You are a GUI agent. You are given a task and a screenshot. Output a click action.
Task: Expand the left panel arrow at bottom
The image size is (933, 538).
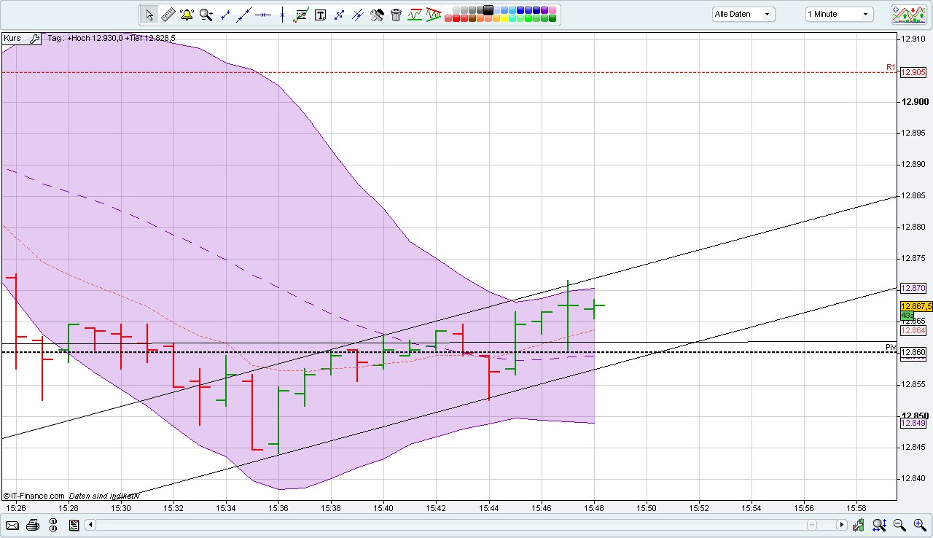90,525
